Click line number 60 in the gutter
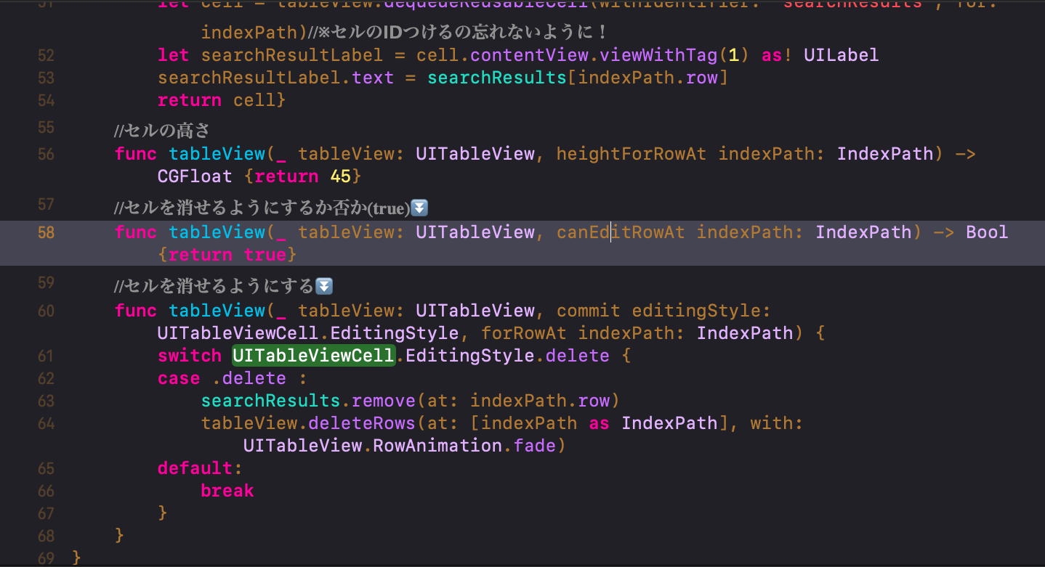This screenshot has height=567, width=1045. [46, 311]
